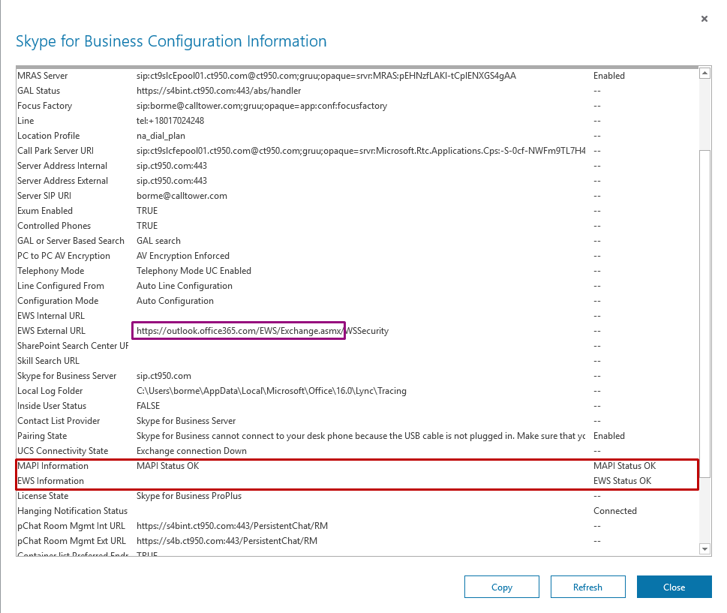Image resolution: width=727 pixels, height=613 pixels.
Task: Click the EWS Internal URL label
Action: tap(50, 316)
